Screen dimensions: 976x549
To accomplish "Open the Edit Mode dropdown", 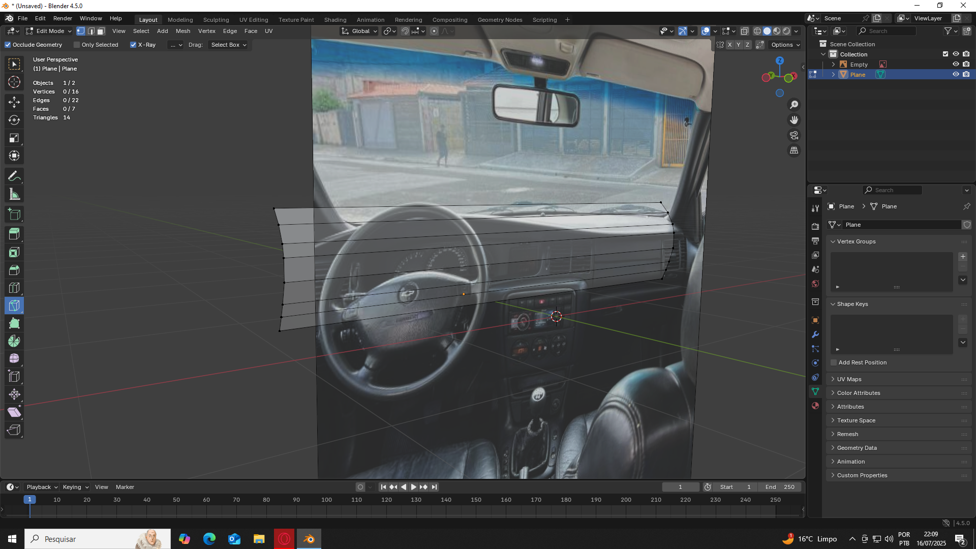I will point(49,31).
